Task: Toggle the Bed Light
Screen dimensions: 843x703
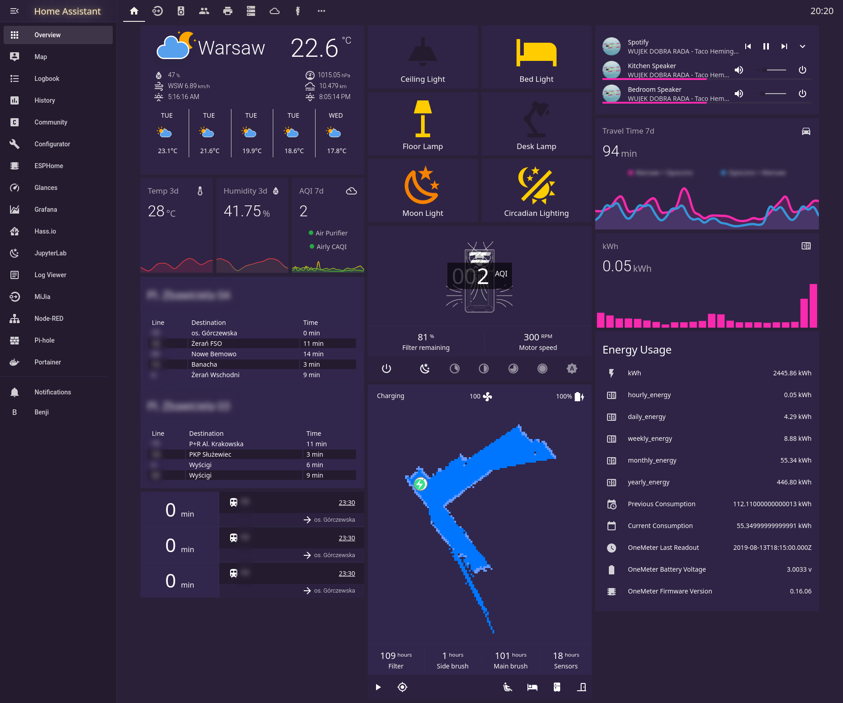Action: point(536,57)
